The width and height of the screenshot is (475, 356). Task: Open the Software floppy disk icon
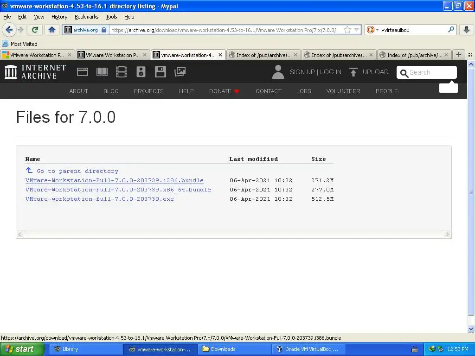point(160,72)
